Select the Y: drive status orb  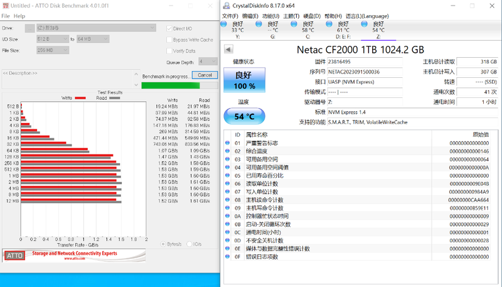click(224, 24)
